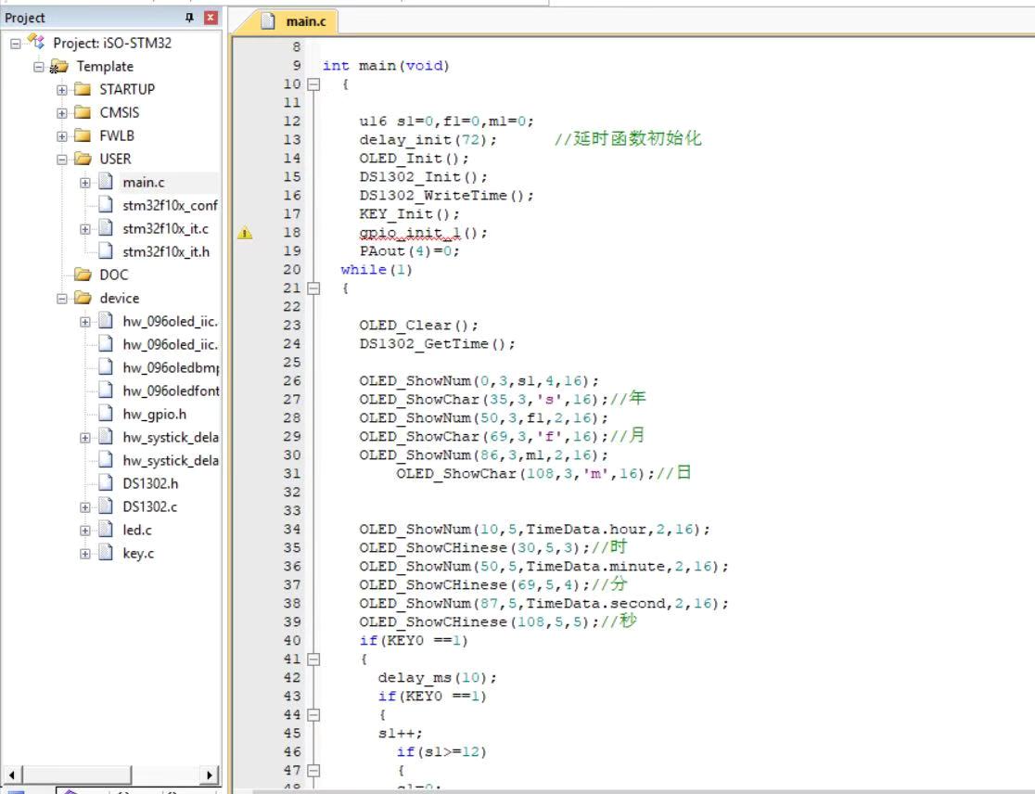Expand main.c includes in project tree
This screenshot has height=794, width=1035.
pos(85,182)
